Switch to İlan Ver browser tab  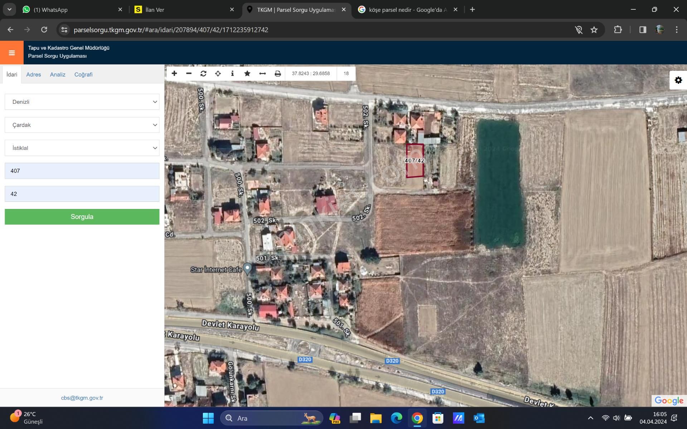185,10
